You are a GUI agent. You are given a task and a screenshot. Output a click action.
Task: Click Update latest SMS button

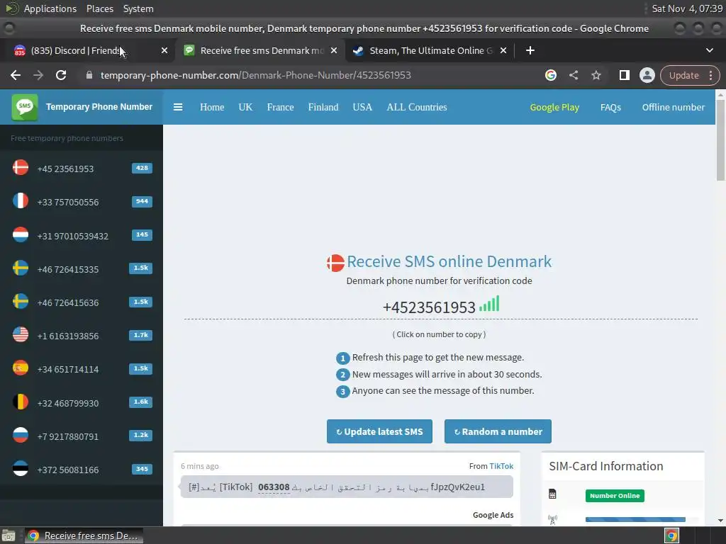[x=379, y=431]
